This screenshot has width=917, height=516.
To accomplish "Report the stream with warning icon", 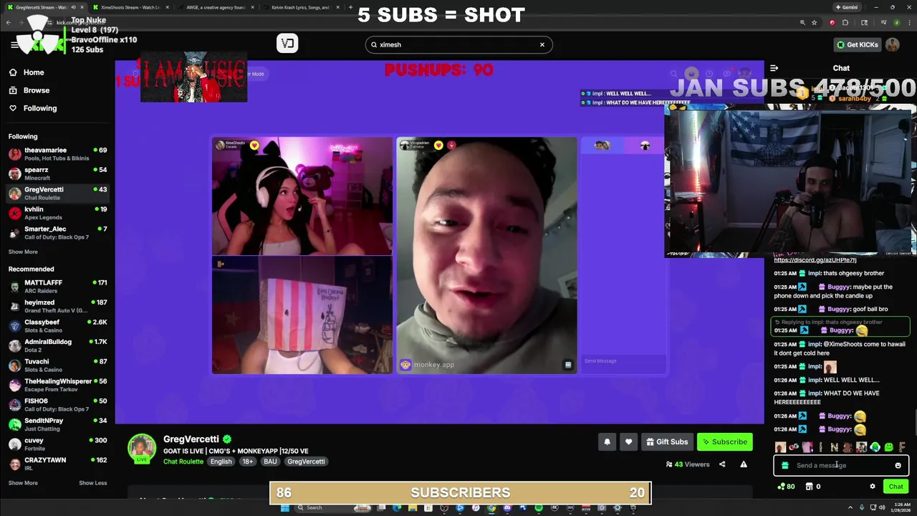I will pos(744,464).
